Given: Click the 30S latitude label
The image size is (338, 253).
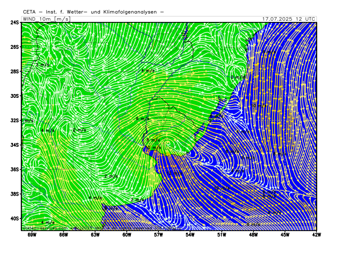Looking at the screenshot, I should pos(15,96).
